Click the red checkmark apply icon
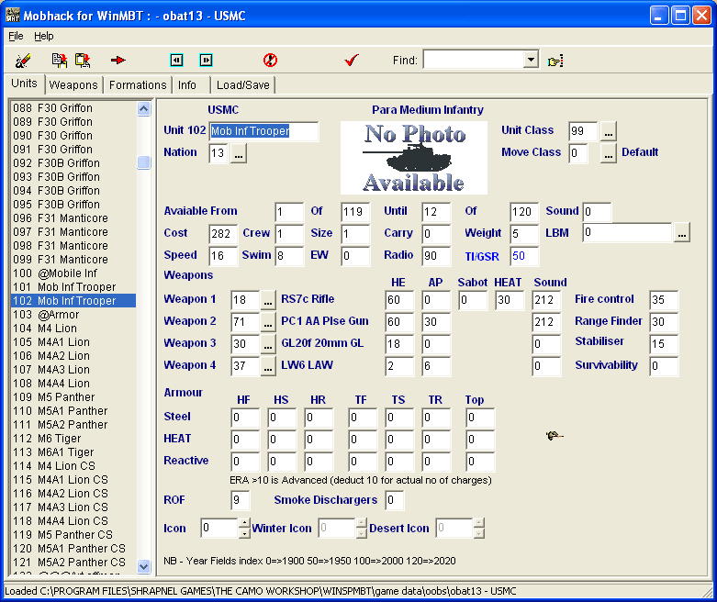The image size is (717, 602). point(351,61)
